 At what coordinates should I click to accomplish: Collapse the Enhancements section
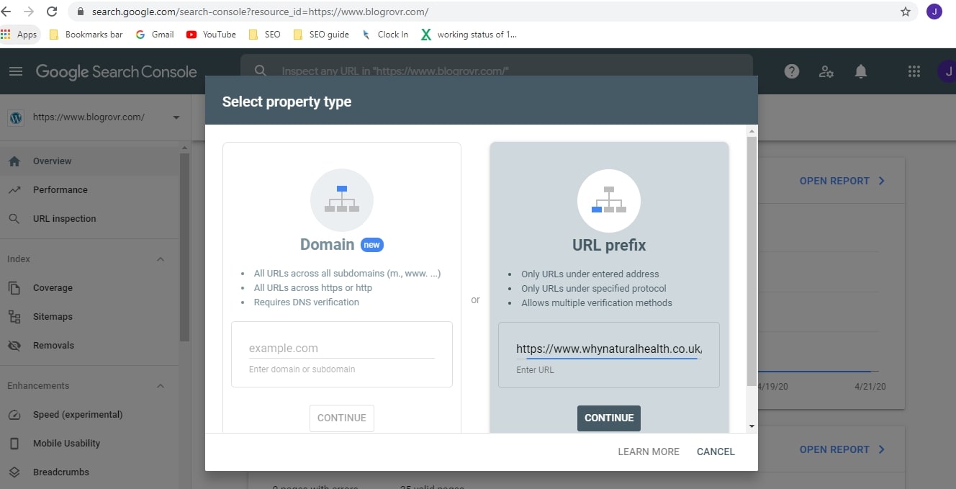pyautogui.click(x=160, y=385)
